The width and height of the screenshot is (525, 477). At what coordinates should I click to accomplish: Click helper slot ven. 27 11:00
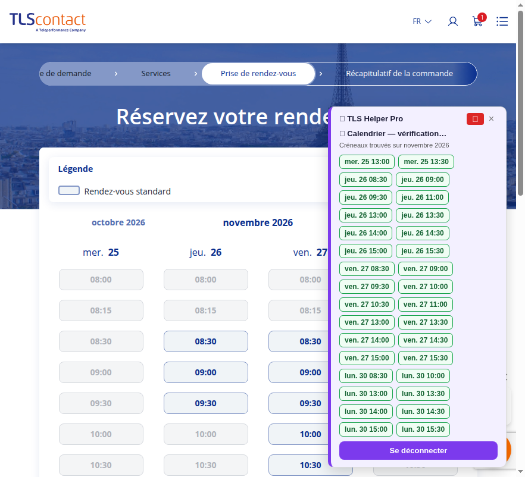(425, 305)
